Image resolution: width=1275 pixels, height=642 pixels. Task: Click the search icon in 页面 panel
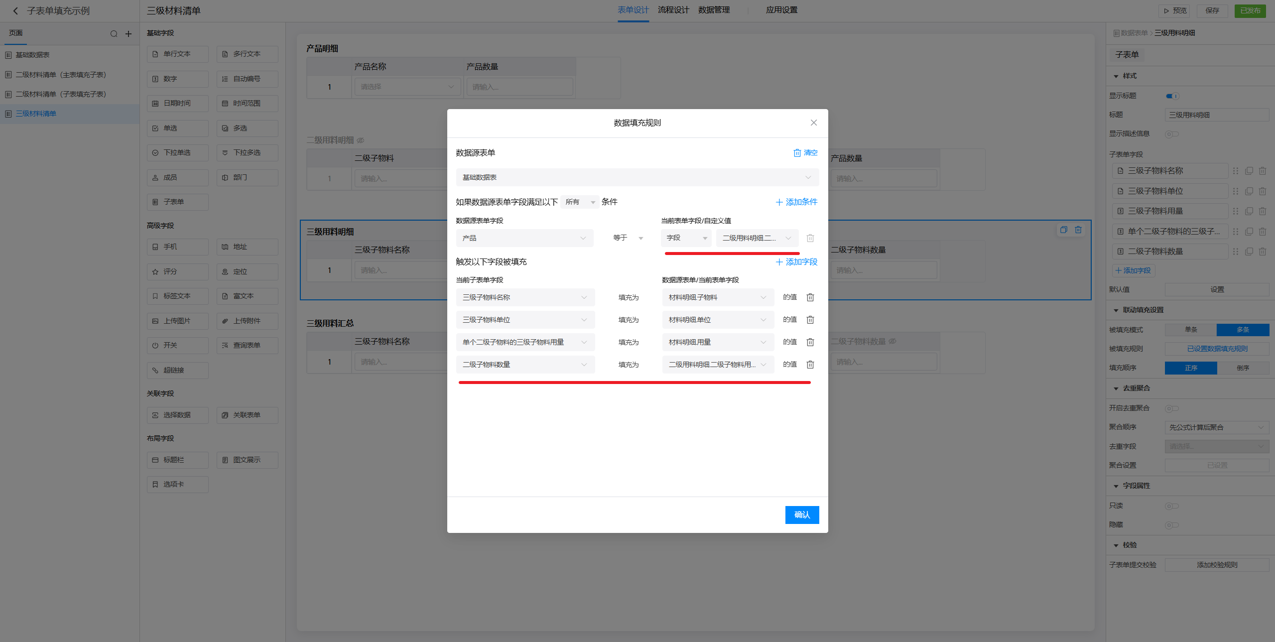114,34
